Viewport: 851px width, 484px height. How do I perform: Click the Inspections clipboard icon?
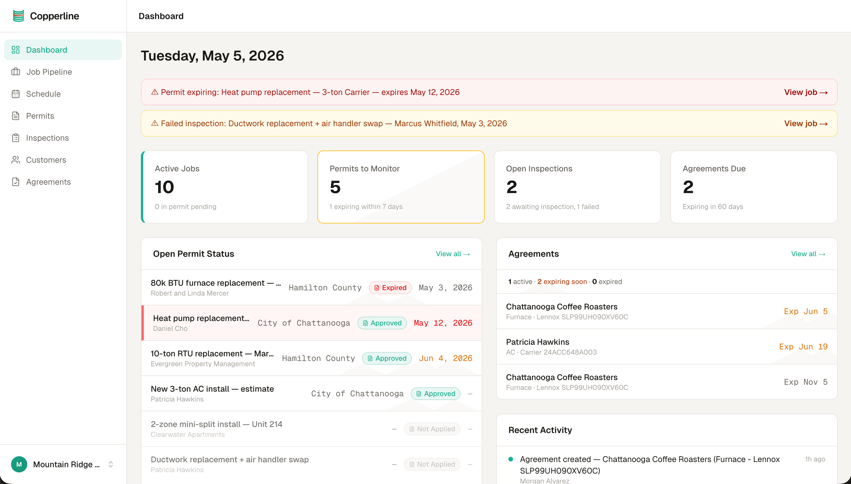16,137
